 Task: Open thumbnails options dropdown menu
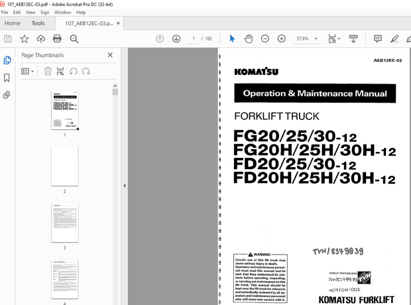pos(28,71)
